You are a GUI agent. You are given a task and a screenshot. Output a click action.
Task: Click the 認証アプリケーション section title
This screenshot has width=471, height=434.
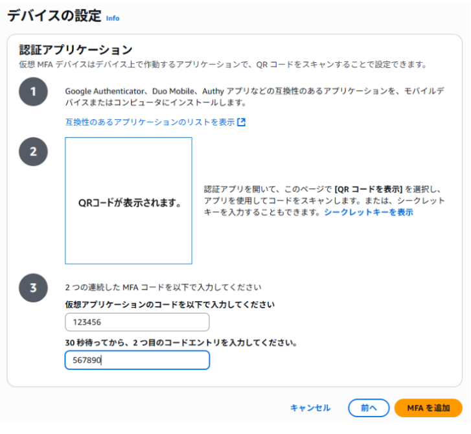pos(76,50)
